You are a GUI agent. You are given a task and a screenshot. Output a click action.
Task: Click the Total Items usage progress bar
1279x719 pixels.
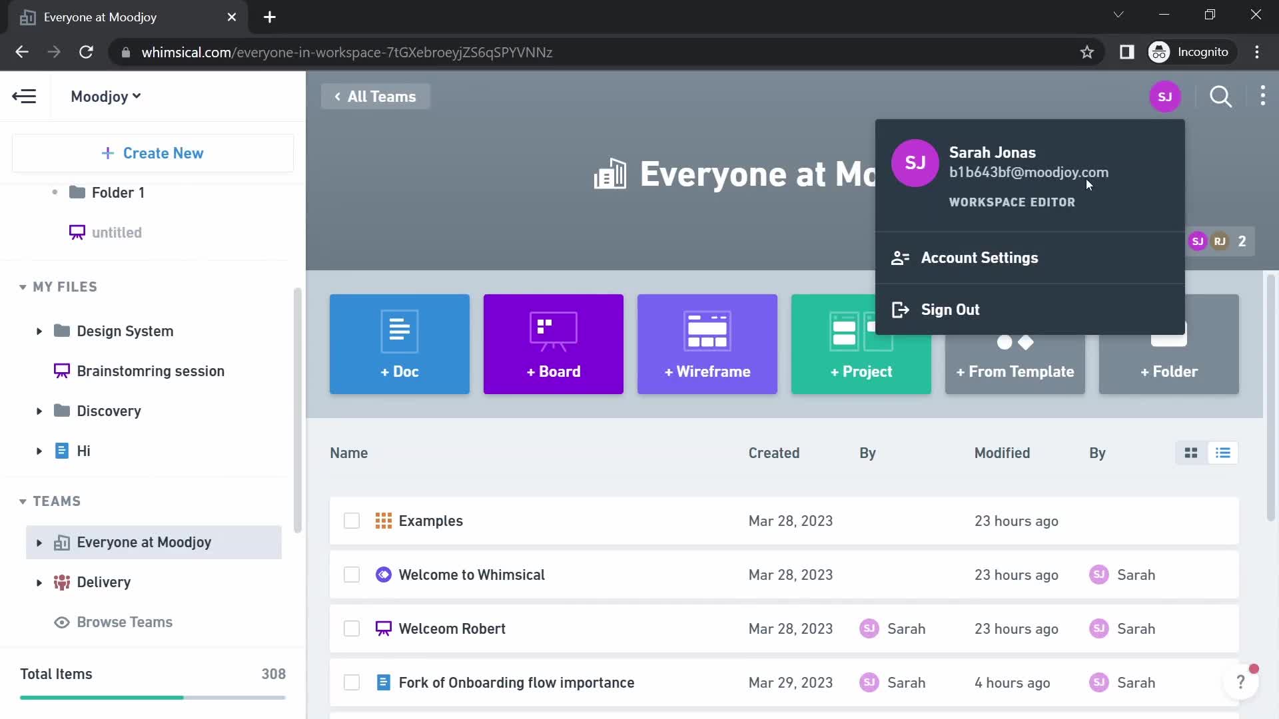point(153,697)
